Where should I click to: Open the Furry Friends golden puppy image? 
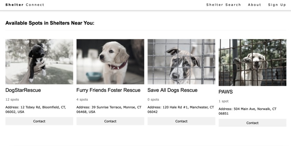(110, 62)
